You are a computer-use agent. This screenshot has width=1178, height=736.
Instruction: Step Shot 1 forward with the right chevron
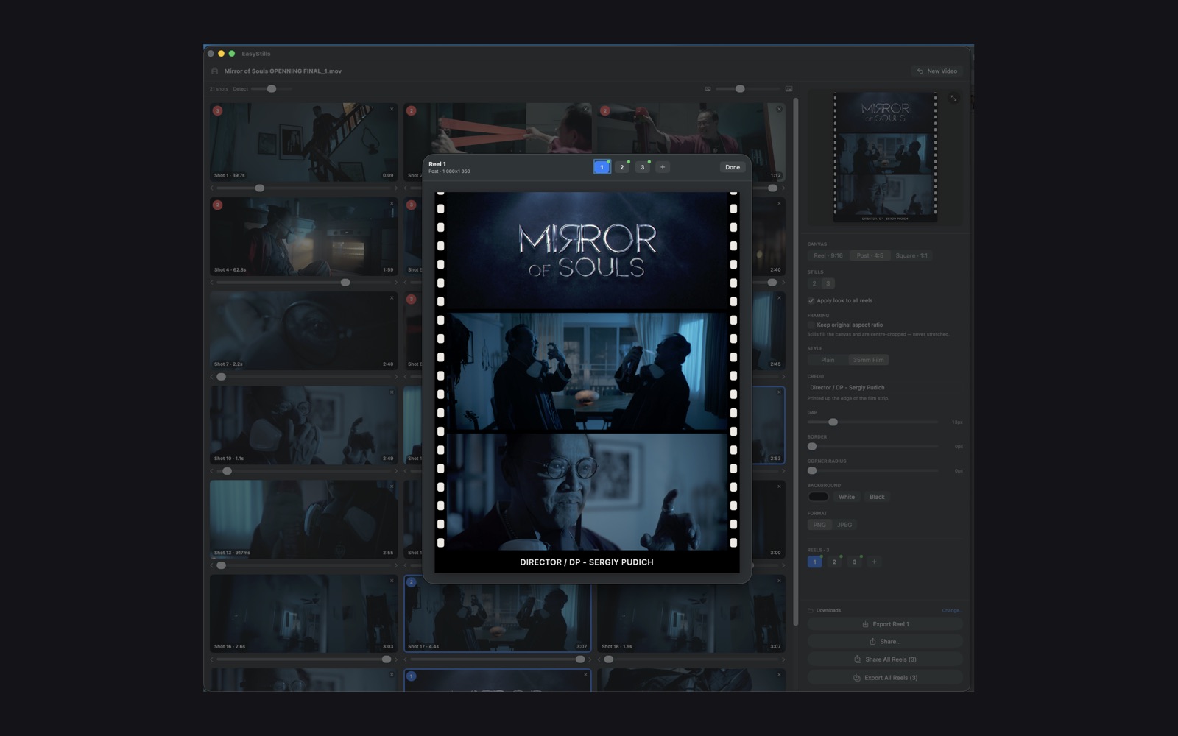[395, 188]
